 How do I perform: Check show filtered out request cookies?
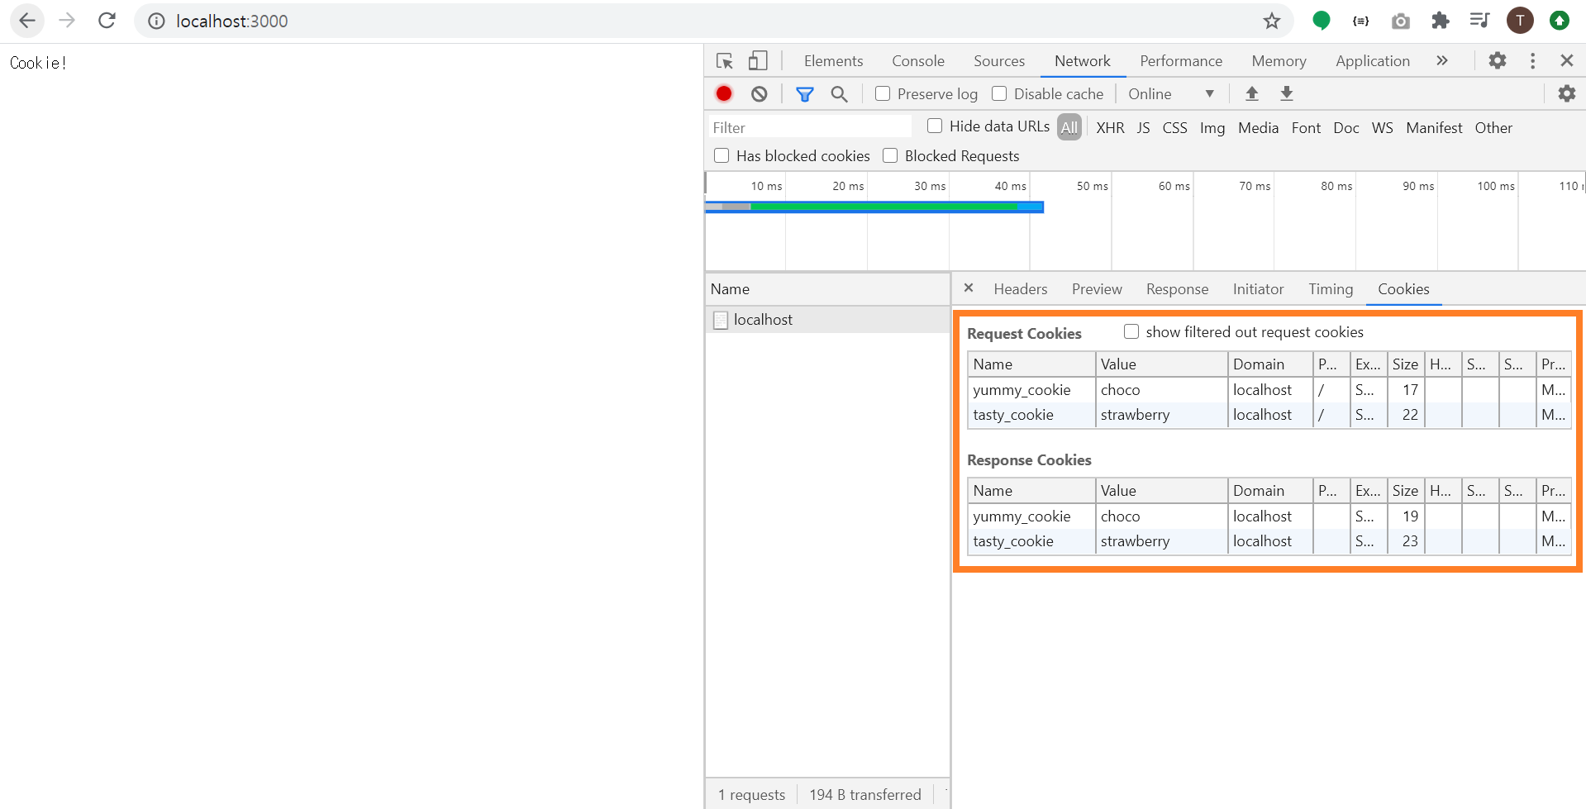pyautogui.click(x=1131, y=331)
